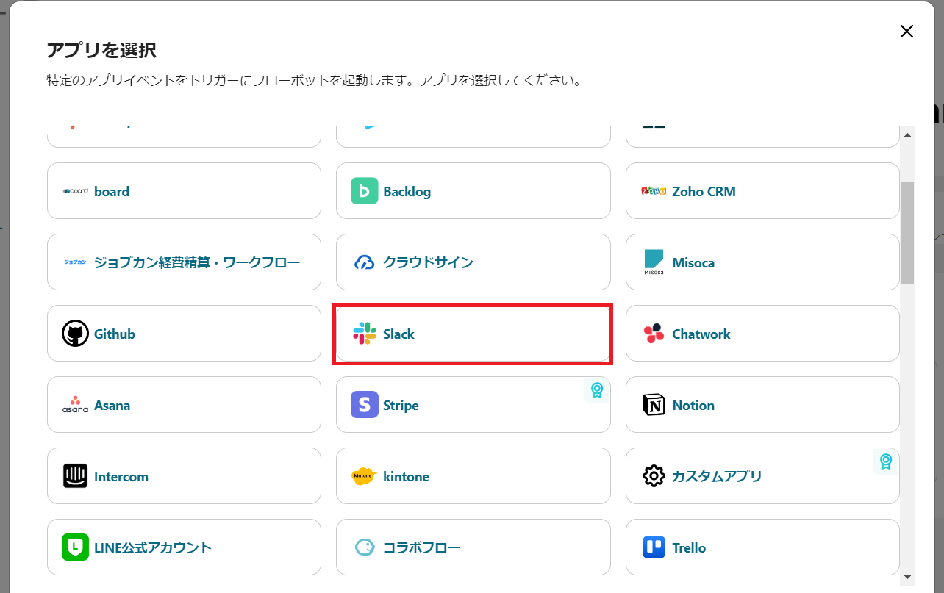
Task: Choose the Backlog app label
Action: [407, 191]
